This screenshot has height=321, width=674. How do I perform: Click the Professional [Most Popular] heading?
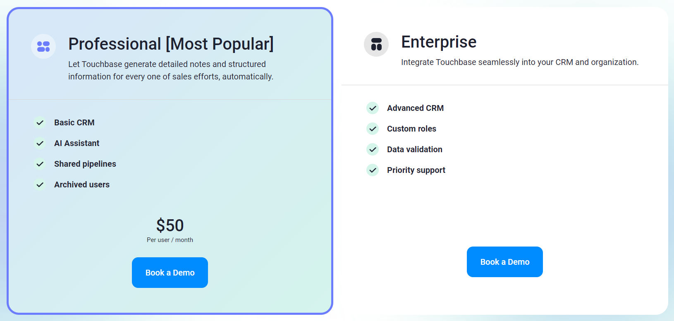click(171, 44)
